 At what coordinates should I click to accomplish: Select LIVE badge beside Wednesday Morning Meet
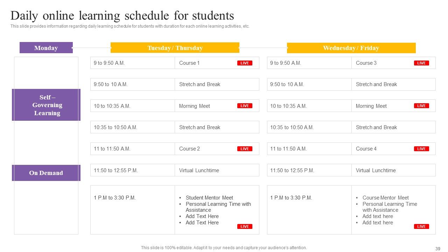click(x=421, y=106)
